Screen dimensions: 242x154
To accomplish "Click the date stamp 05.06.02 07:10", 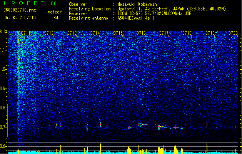I will coord(20,18).
